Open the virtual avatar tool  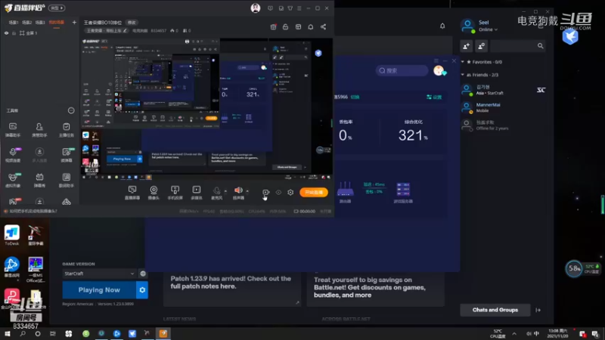pos(13,180)
